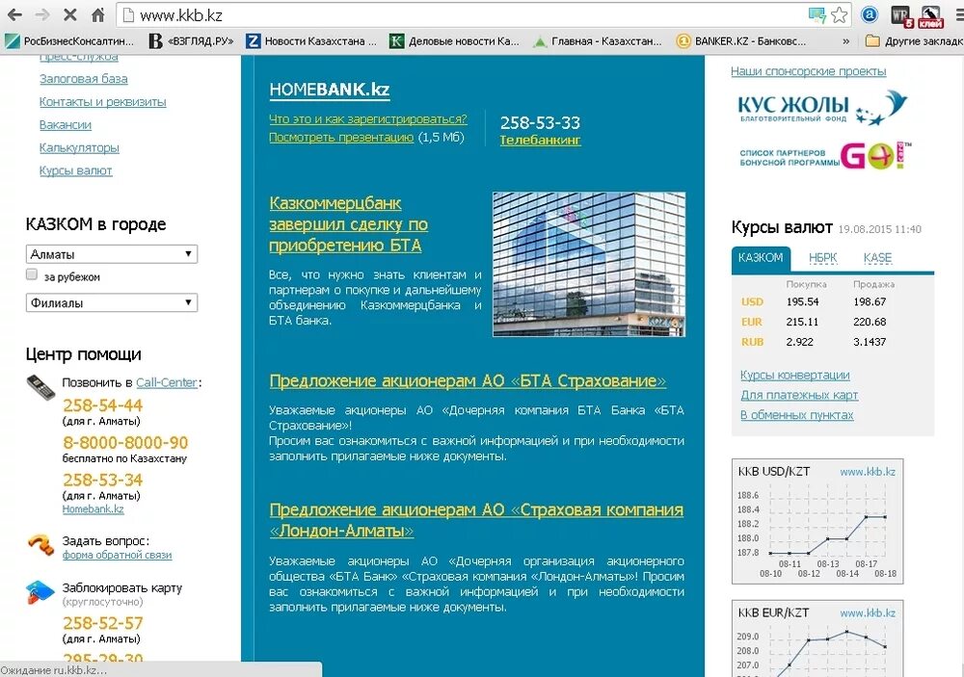Click the glass bank building photo
Image resolution: width=964 pixels, height=677 pixels.
click(589, 264)
